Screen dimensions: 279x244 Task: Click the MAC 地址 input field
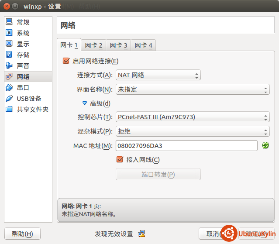(186, 146)
